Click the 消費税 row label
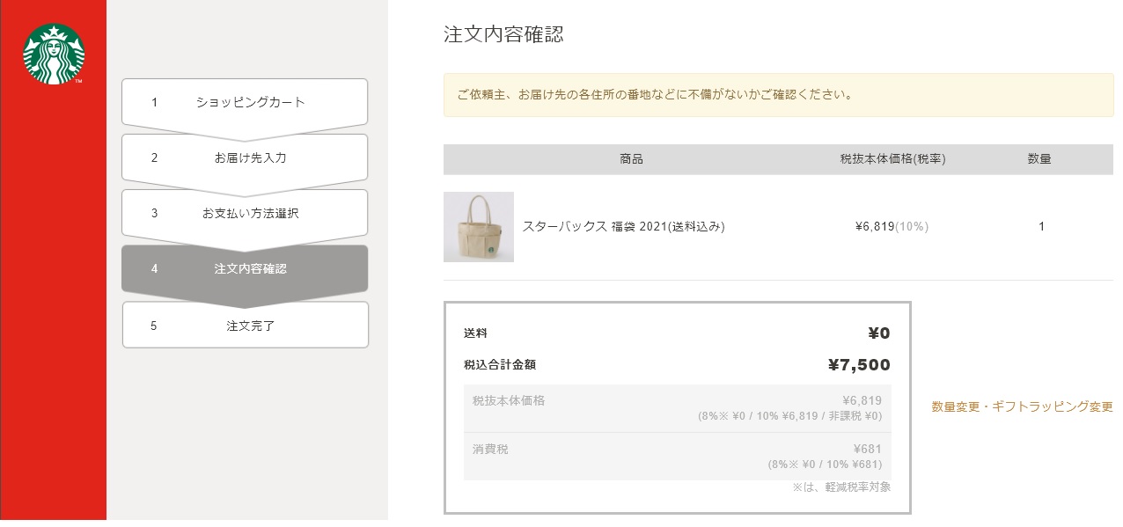This screenshot has height=527, width=1123. point(490,450)
